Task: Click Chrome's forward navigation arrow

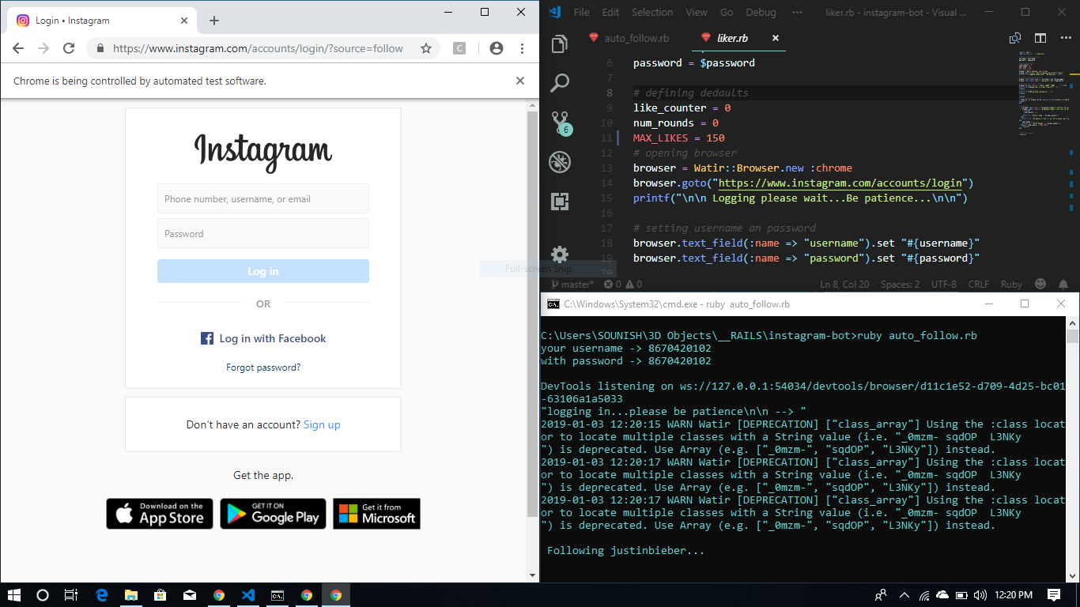Action: click(x=43, y=48)
